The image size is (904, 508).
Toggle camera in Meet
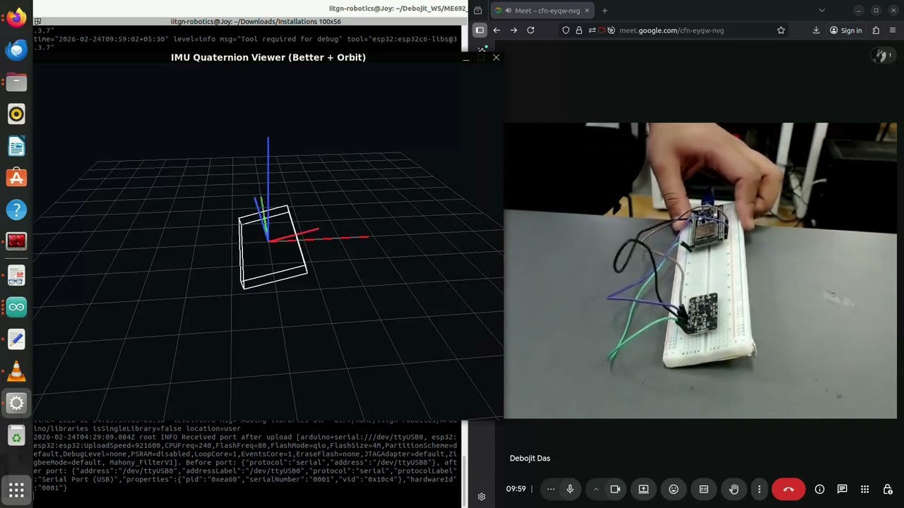pos(615,489)
